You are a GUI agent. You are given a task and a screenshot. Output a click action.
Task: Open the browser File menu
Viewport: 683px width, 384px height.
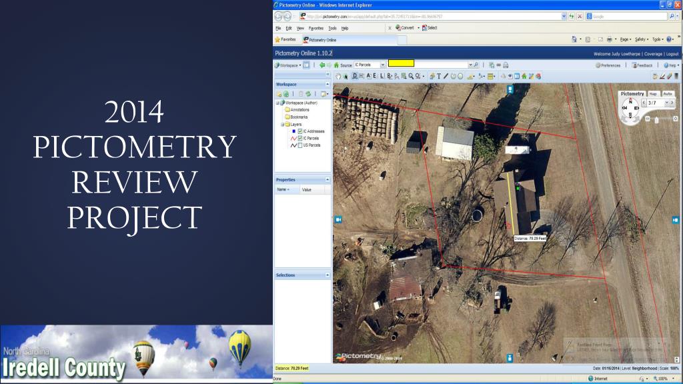pyautogui.click(x=278, y=28)
